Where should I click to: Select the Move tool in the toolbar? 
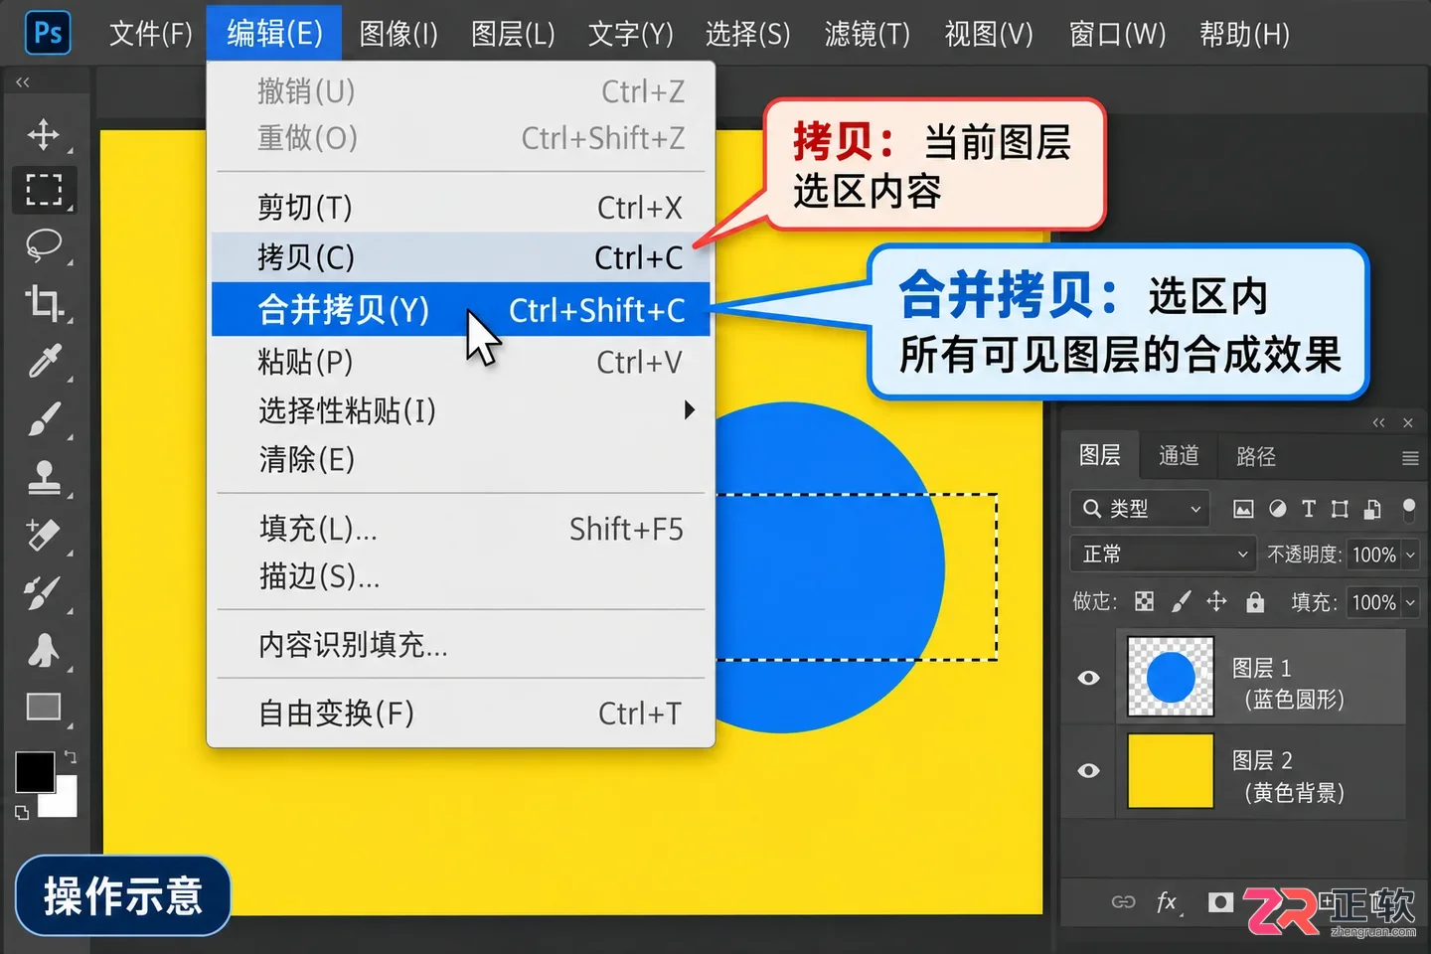pos(44,134)
